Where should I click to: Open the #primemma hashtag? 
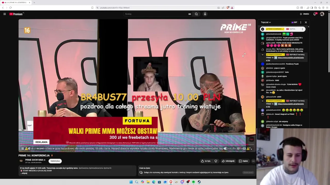[x=84, y=168]
